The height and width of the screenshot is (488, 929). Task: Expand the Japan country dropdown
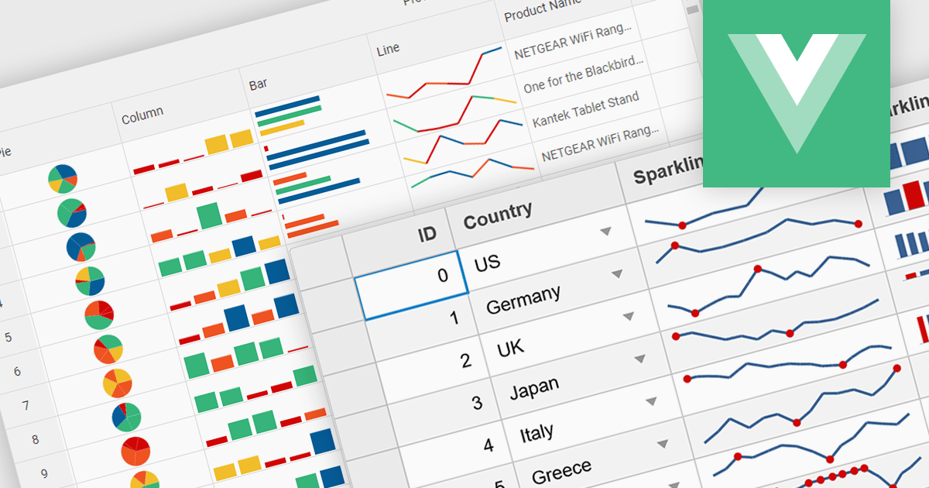pos(639,359)
